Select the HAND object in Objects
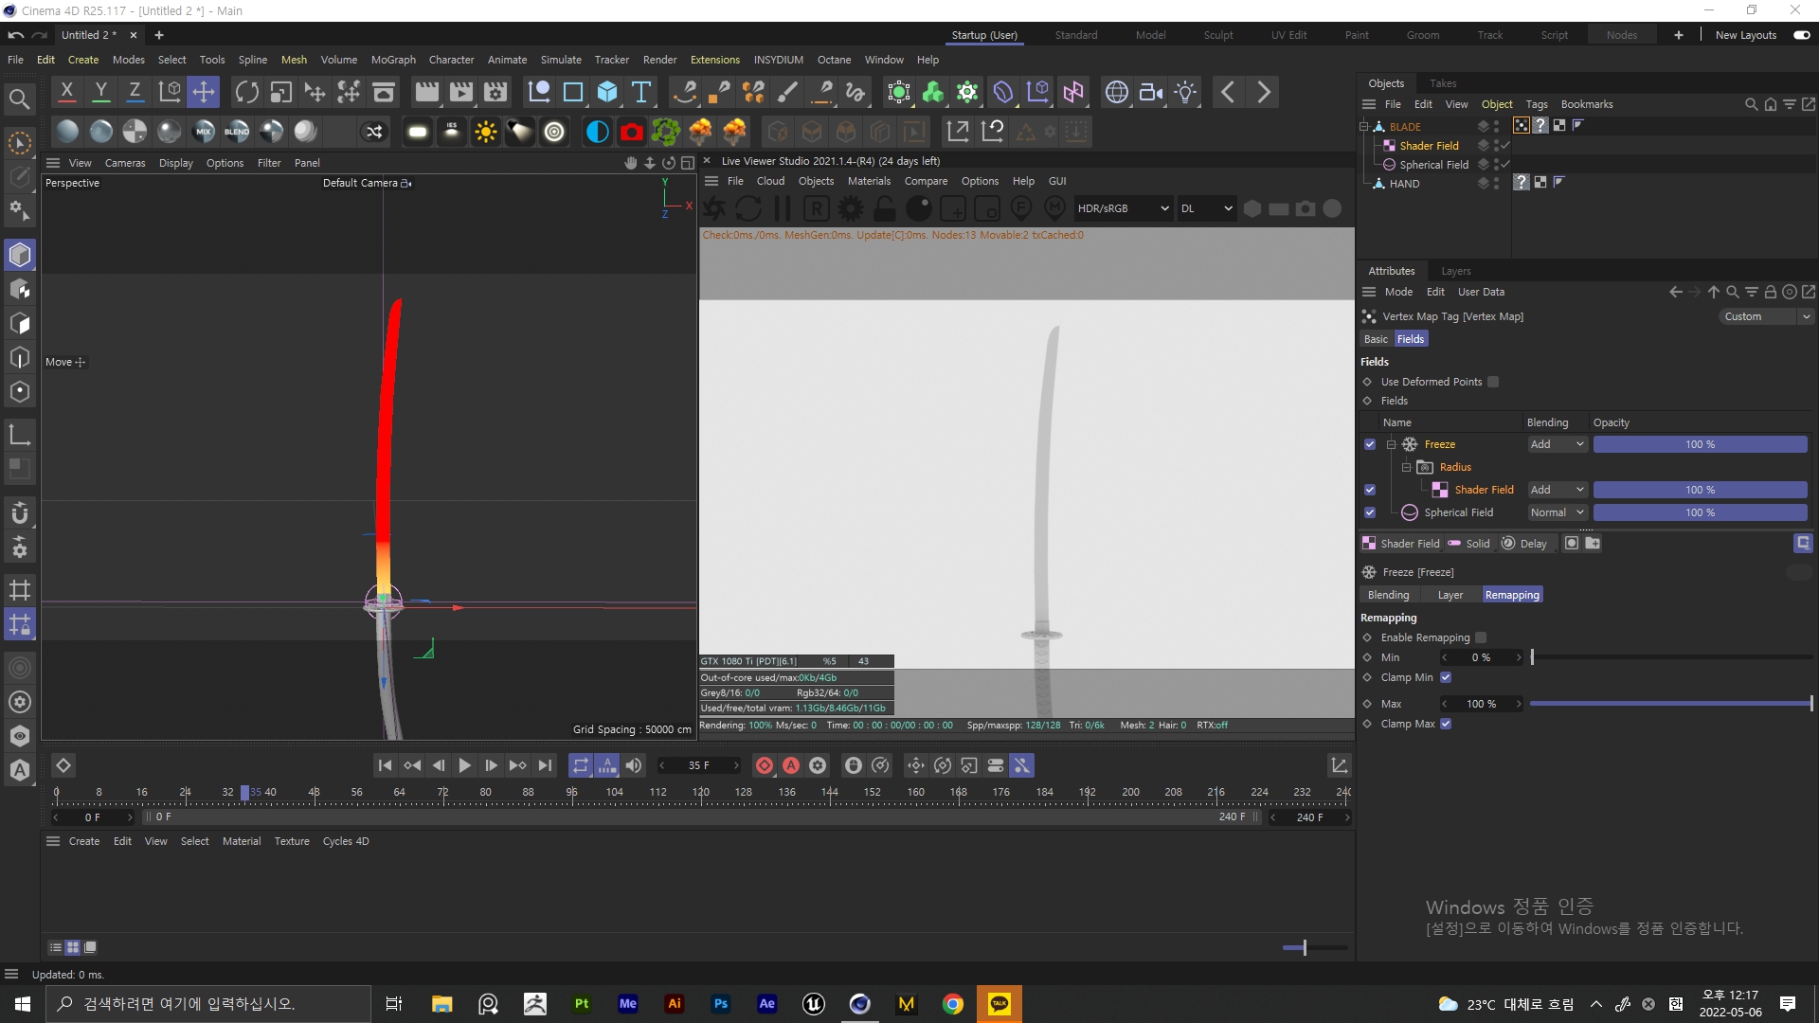The height and width of the screenshot is (1023, 1819). 1404,184
